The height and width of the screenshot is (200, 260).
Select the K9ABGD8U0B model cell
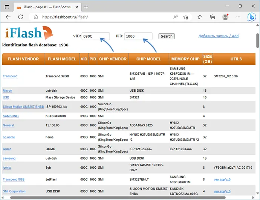pyautogui.click(x=56, y=116)
